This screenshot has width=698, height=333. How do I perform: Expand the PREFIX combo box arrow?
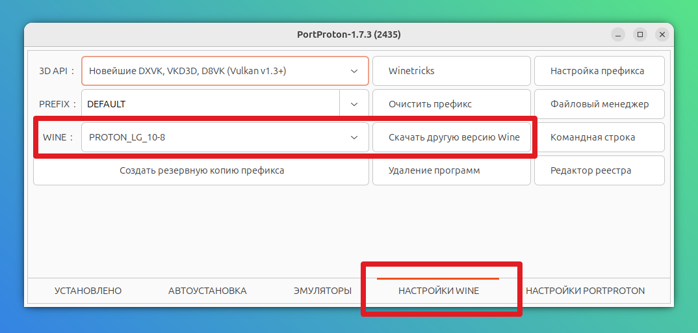(x=354, y=104)
